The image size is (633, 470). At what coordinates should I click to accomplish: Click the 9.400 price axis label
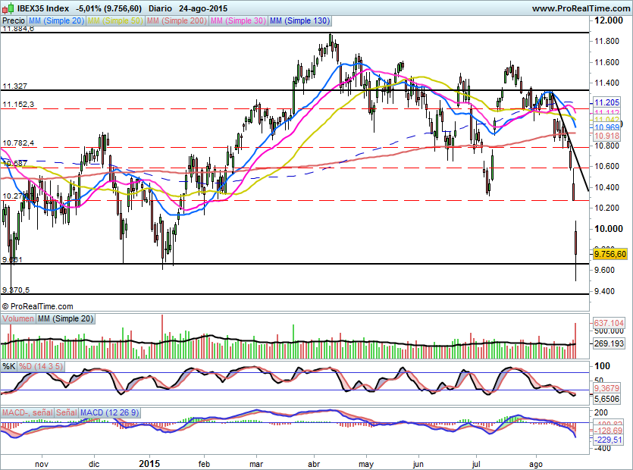click(x=604, y=291)
